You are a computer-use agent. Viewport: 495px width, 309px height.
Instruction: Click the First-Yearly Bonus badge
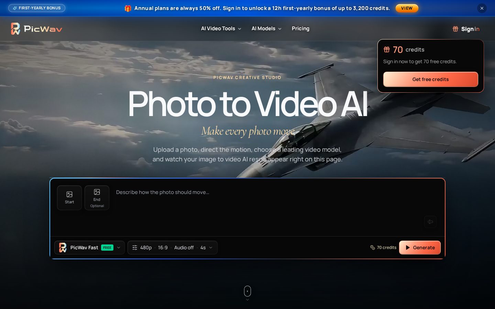click(x=37, y=8)
